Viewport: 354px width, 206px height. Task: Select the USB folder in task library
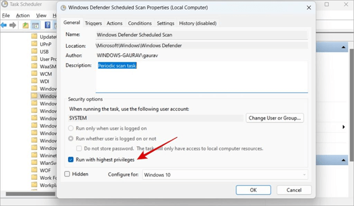pyautogui.click(x=44, y=52)
